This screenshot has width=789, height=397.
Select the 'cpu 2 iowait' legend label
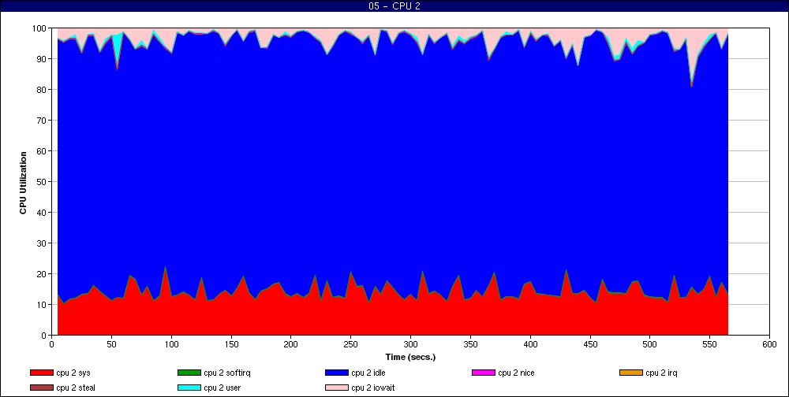coord(373,388)
